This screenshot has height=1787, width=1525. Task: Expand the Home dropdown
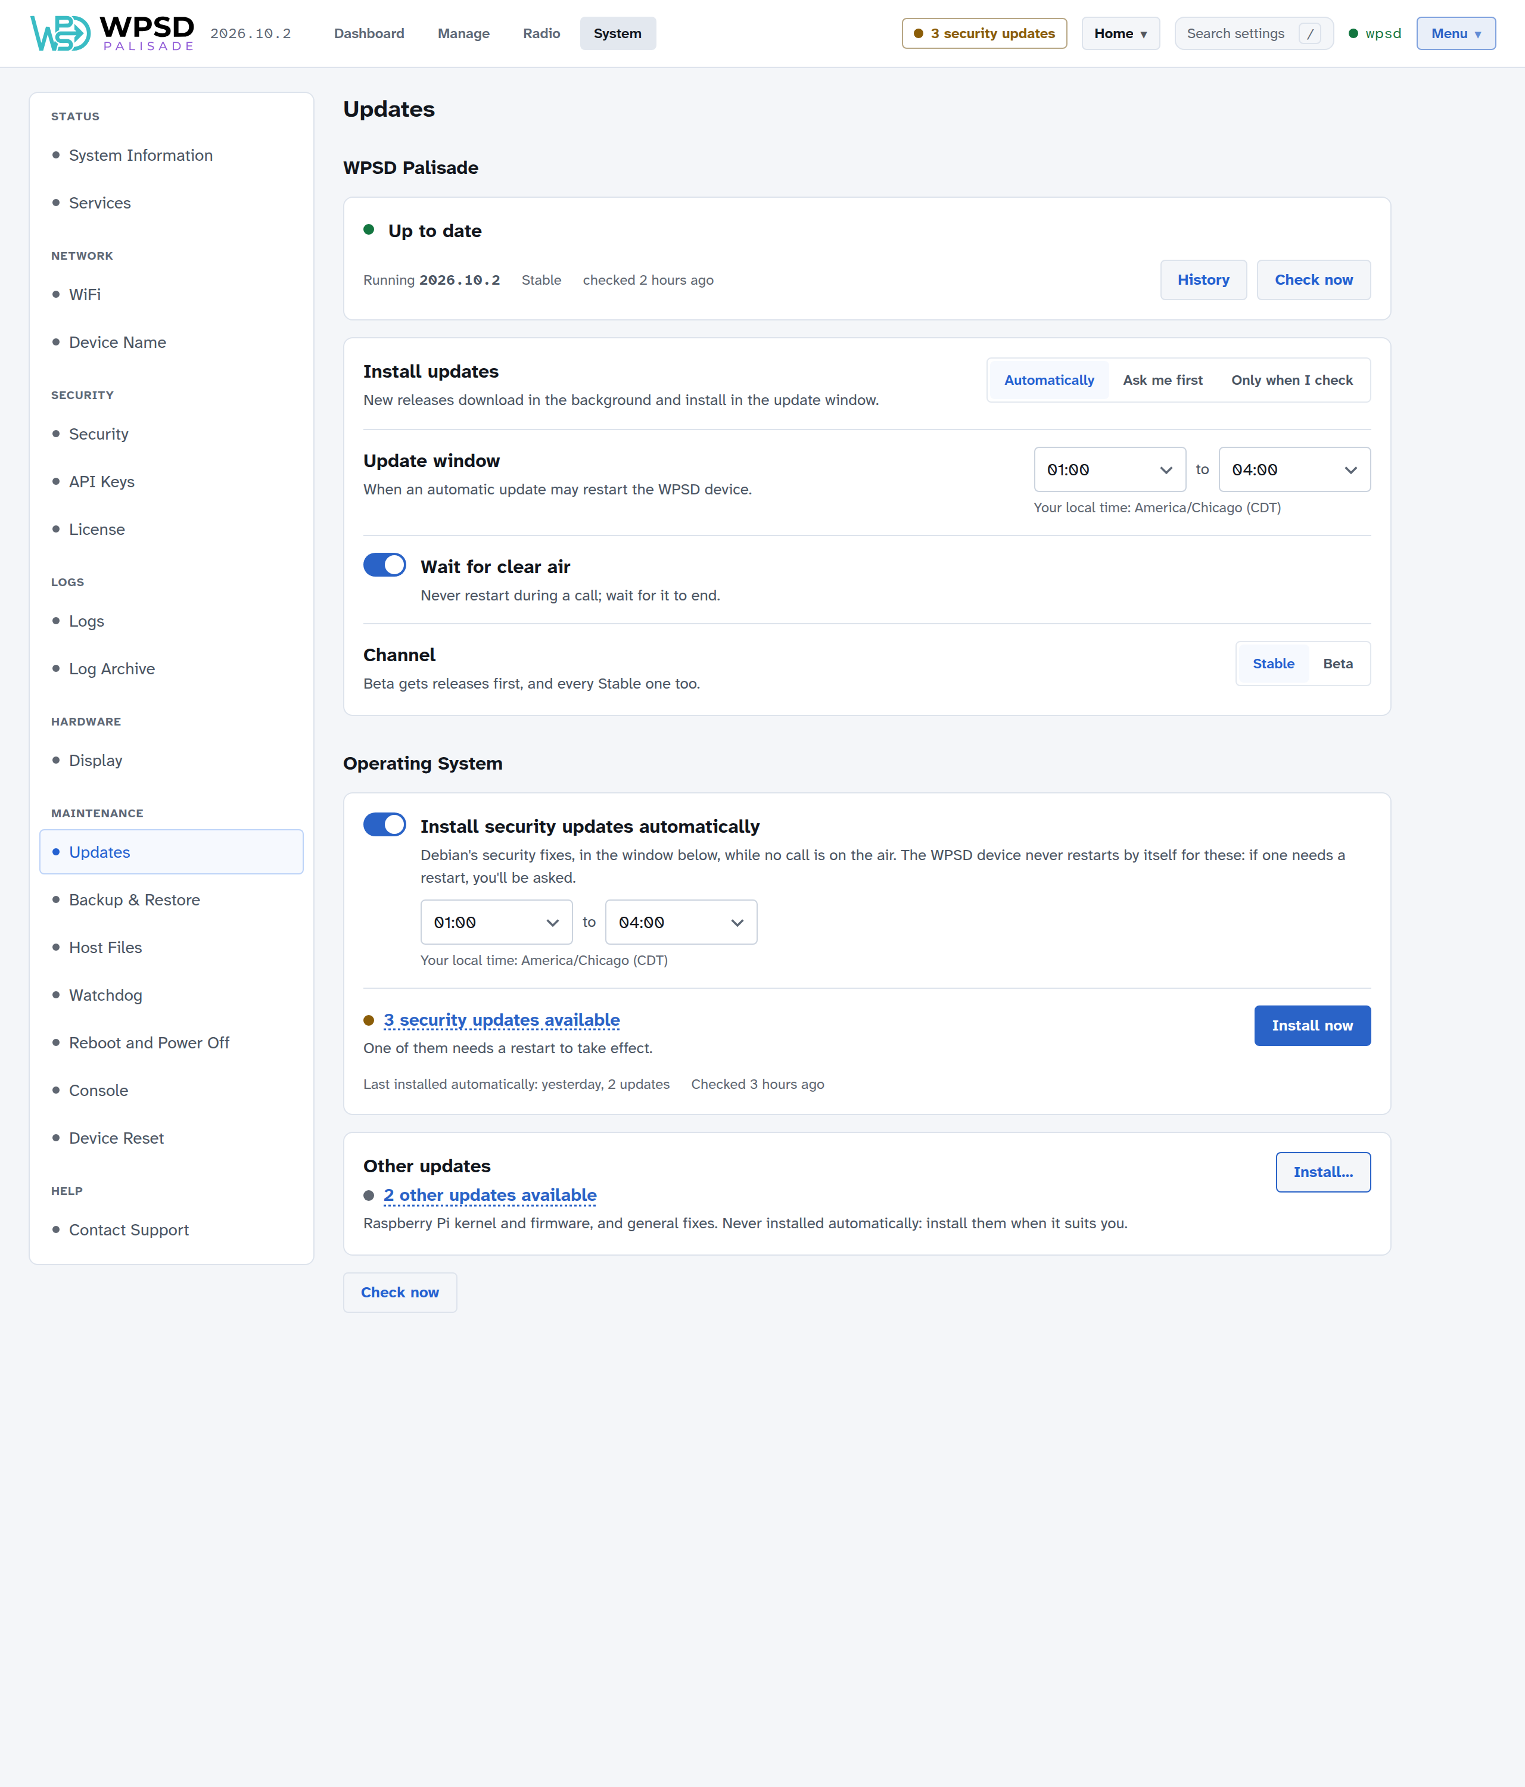[x=1121, y=33]
